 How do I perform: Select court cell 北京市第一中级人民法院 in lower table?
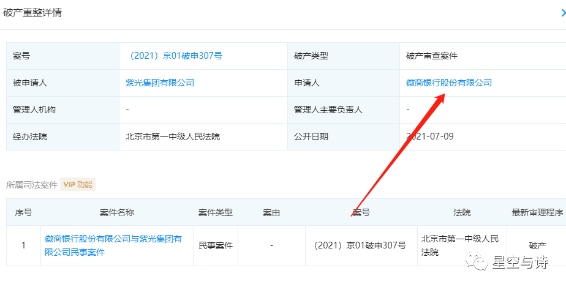coord(462,245)
